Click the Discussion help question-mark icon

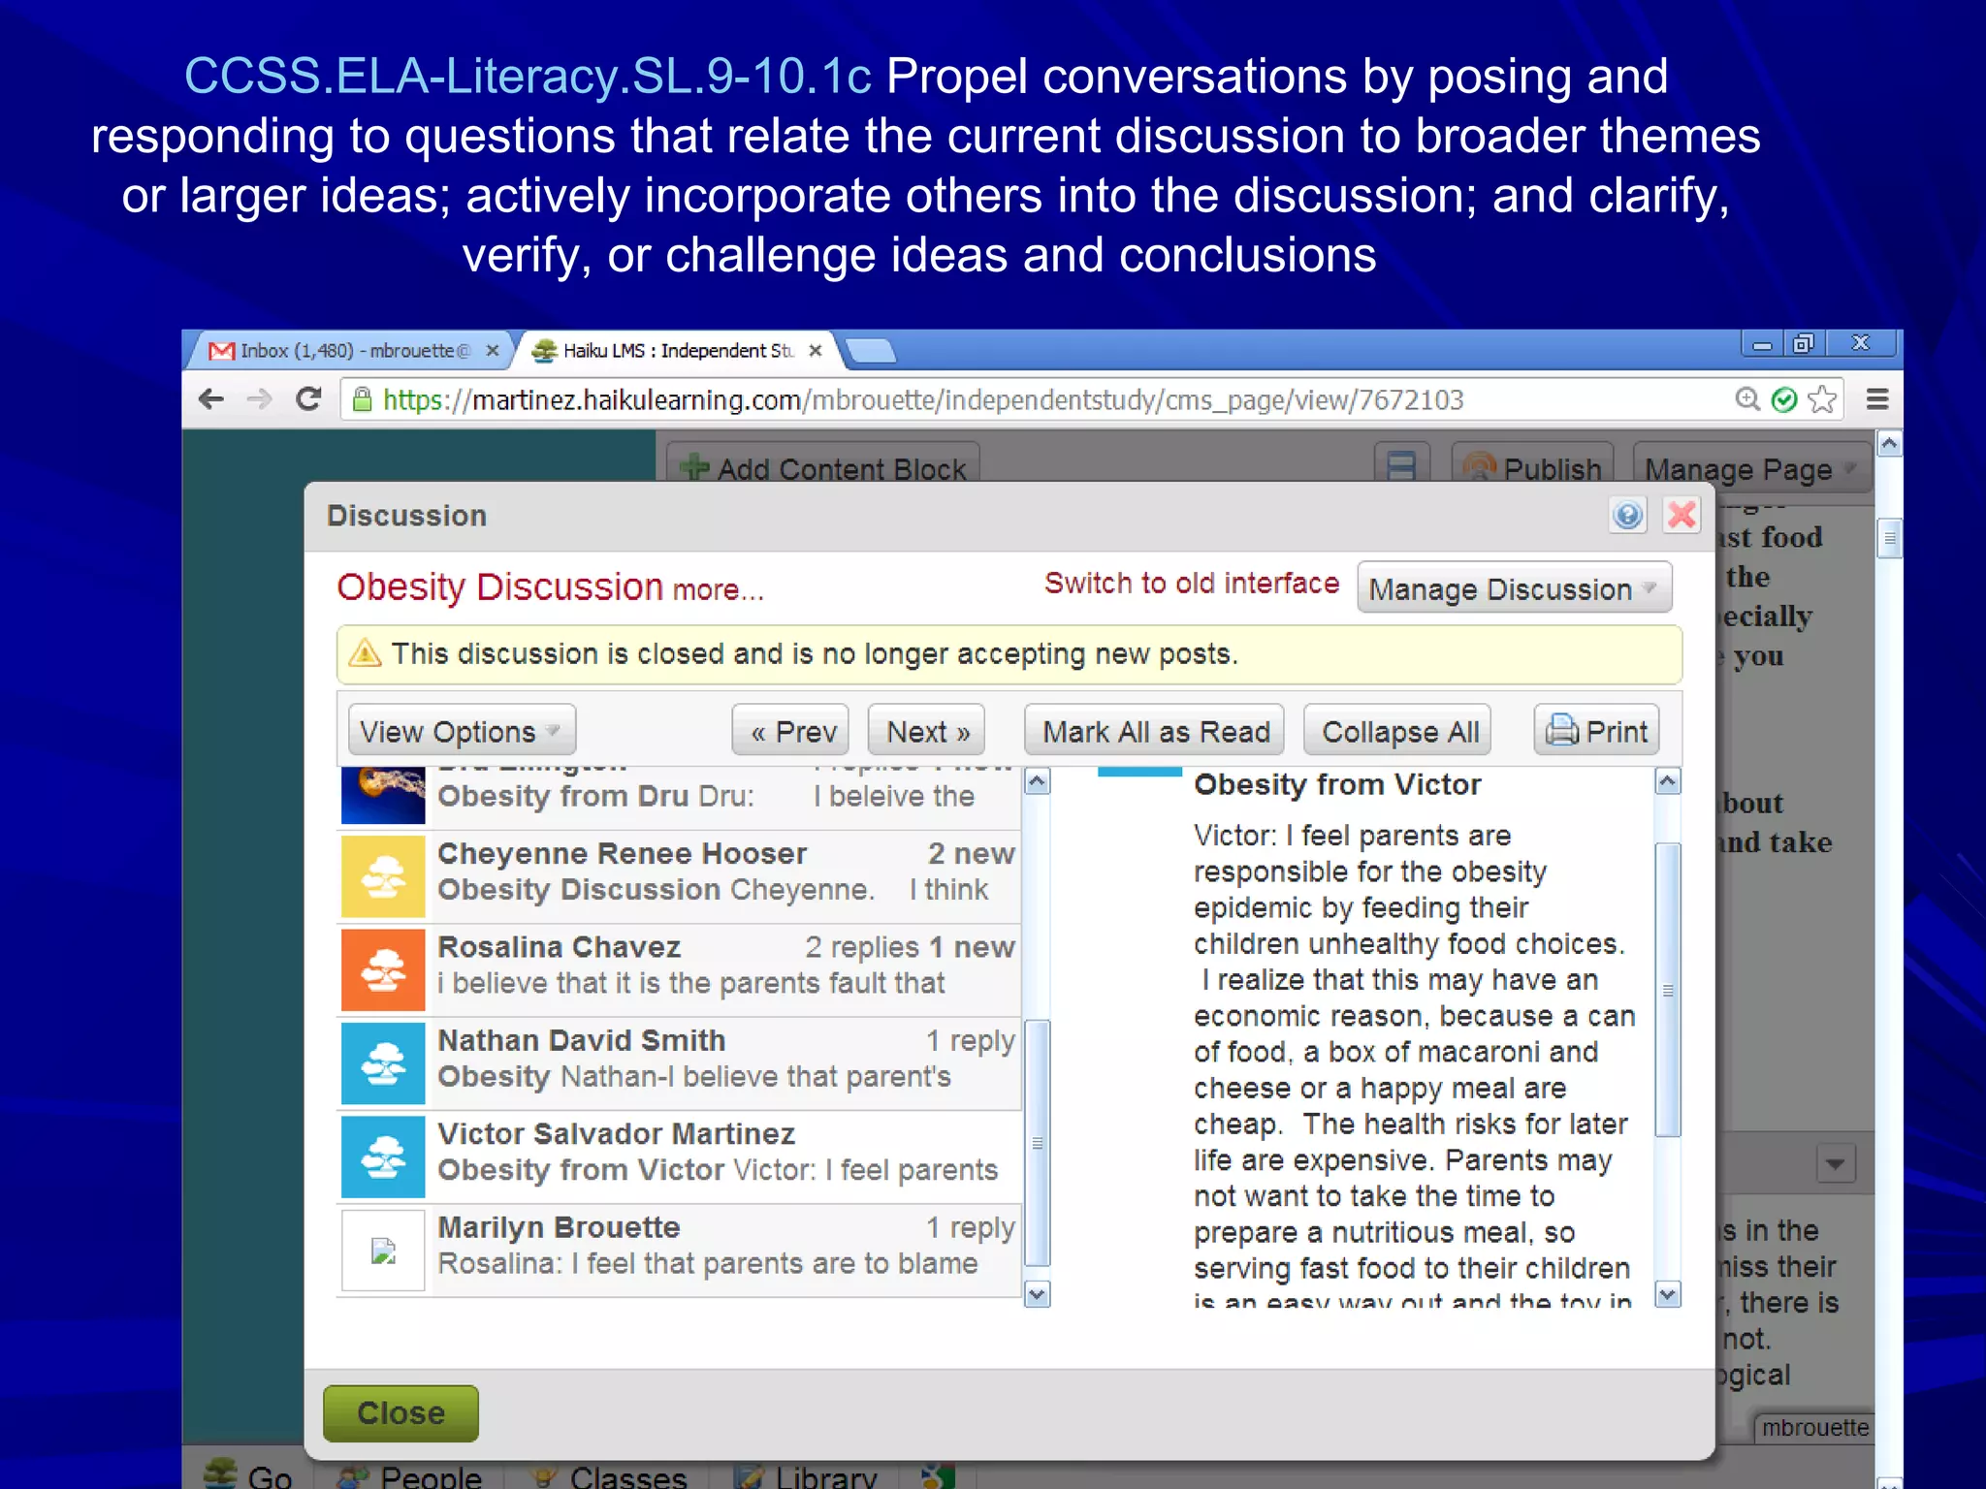(1628, 515)
